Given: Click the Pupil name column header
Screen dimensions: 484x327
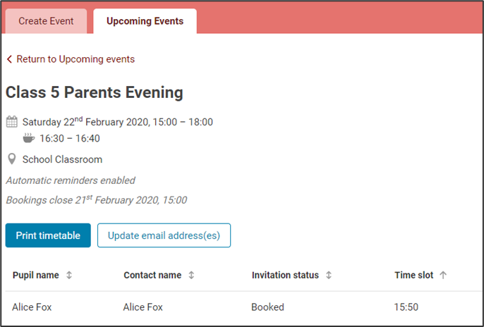Looking at the screenshot, I should [35, 276].
